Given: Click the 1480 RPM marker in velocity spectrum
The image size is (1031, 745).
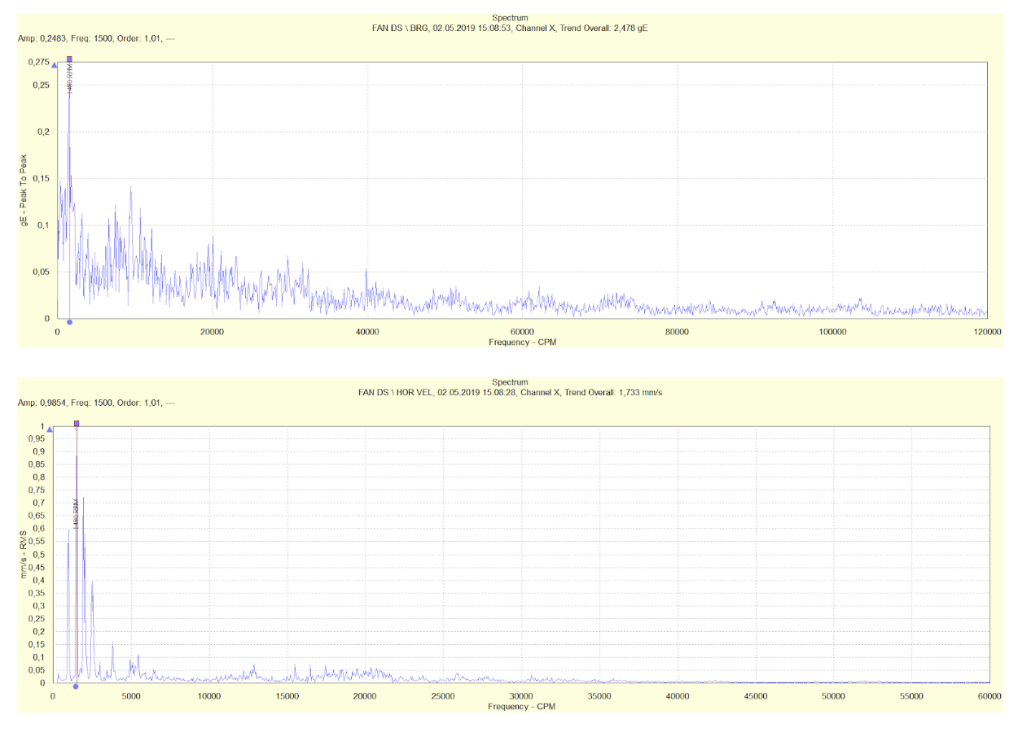Looking at the screenshot, I should pyautogui.click(x=75, y=514).
